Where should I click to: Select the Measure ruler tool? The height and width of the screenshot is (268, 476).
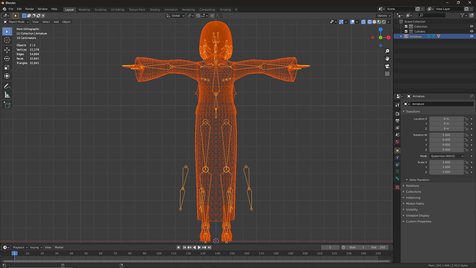coord(7,95)
